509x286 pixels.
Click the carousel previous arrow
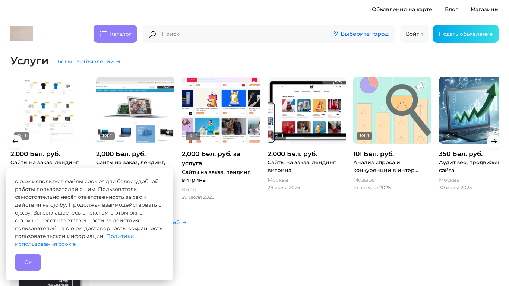click(15, 142)
